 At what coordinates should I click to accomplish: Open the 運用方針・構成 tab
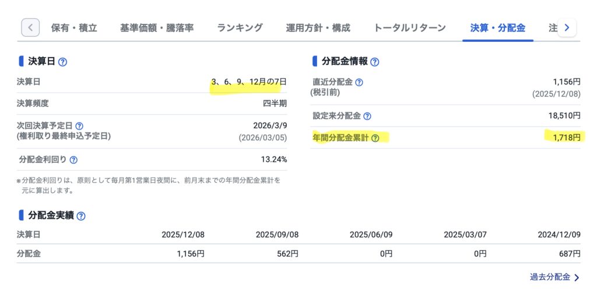click(318, 27)
